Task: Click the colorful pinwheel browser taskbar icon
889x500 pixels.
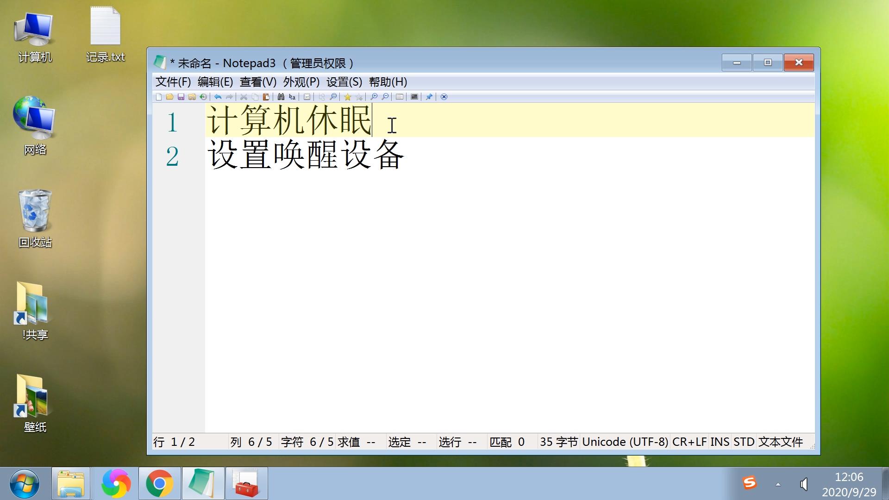Action: [x=116, y=484]
